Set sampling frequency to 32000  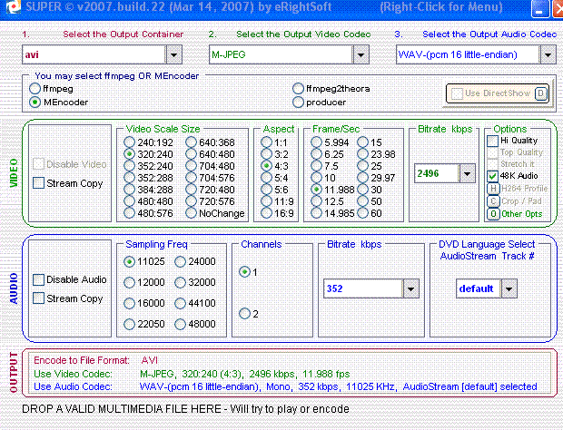[180, 283]
